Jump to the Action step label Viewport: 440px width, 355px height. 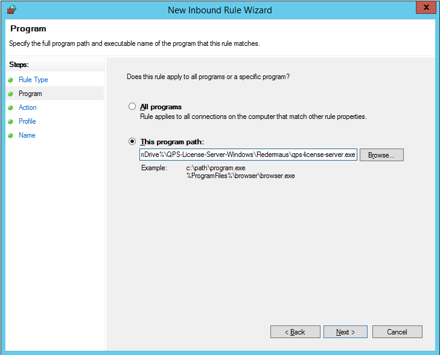tap(28, 107)
